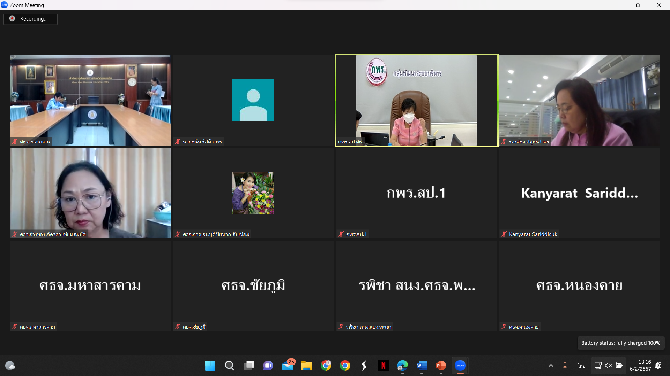The width and height of the screenshot is (670, 376).
Task: Click the ศธจ.หนองคาย name label
Action: [x=524, y=327]
